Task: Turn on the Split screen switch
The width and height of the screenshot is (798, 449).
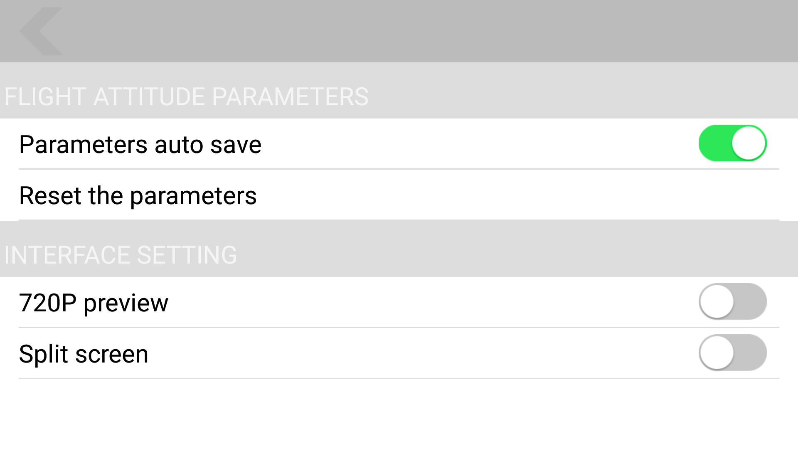Action: (732, 353)
